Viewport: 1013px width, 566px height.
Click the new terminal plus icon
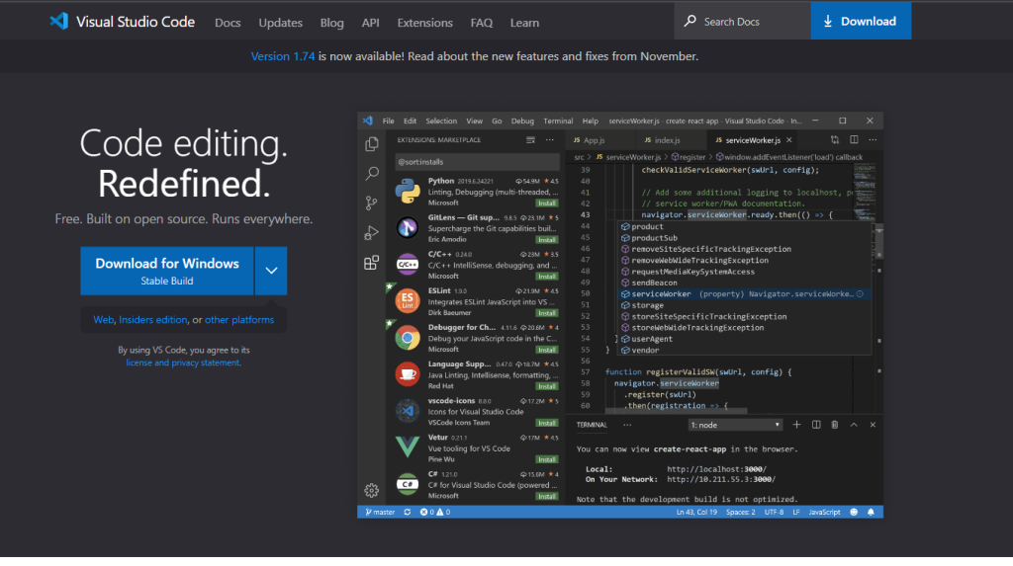[796, 425]
